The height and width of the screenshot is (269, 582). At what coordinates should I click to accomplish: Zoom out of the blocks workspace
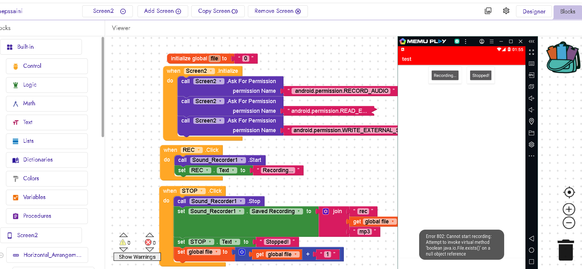pos(569,223)
